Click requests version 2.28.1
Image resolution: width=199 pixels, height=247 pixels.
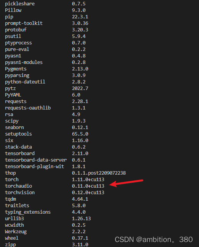click(x=80, y=101)
